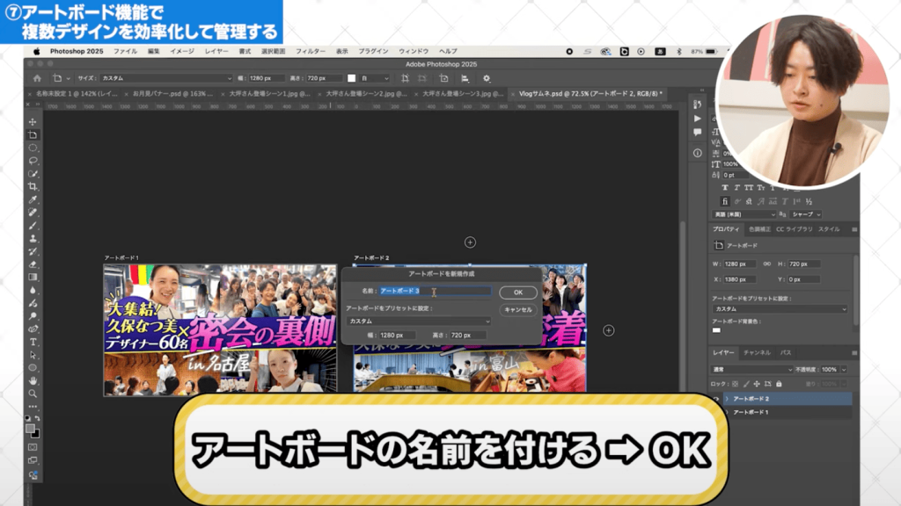Select the Zoom tool
The image size is (901, 506).
(x=33, y=394)
